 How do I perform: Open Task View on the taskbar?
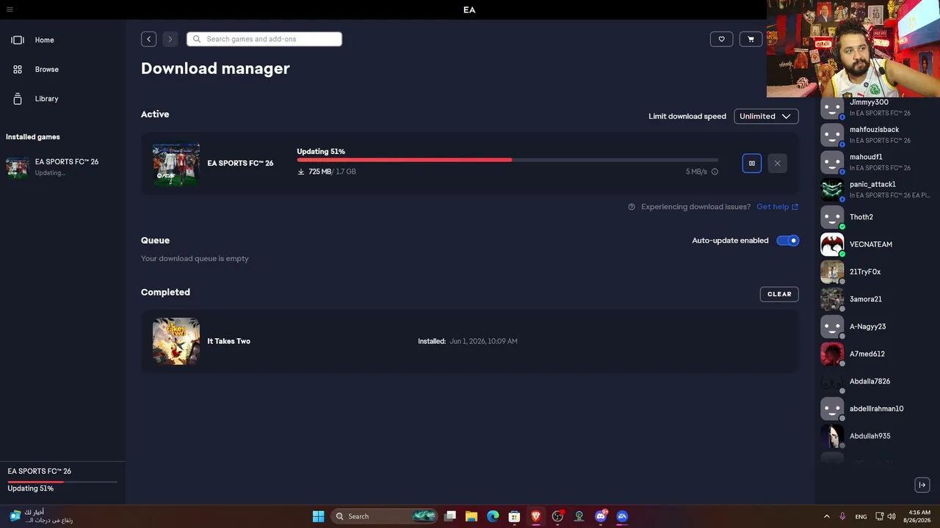pos(450,516)
